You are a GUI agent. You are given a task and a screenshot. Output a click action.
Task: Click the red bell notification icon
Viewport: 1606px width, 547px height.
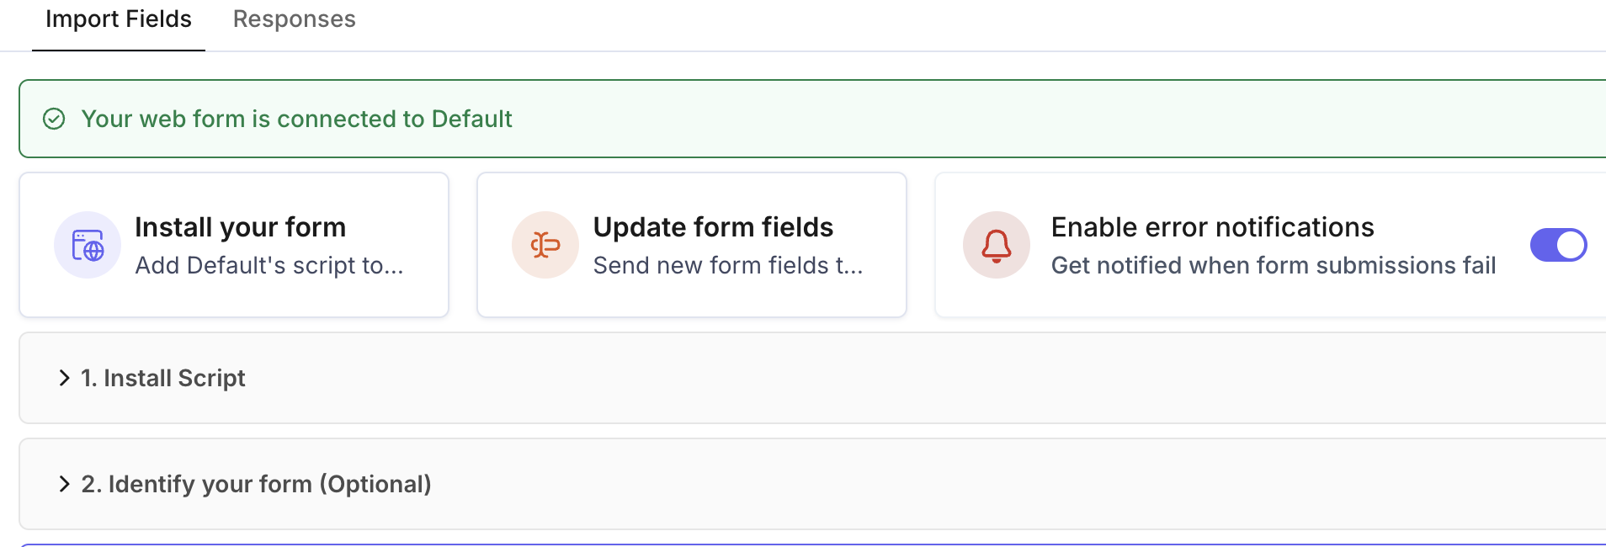click(997, 245)
